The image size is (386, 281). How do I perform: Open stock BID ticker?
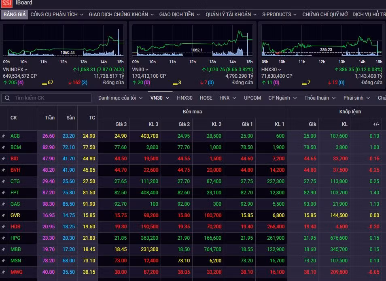[14, 159]
